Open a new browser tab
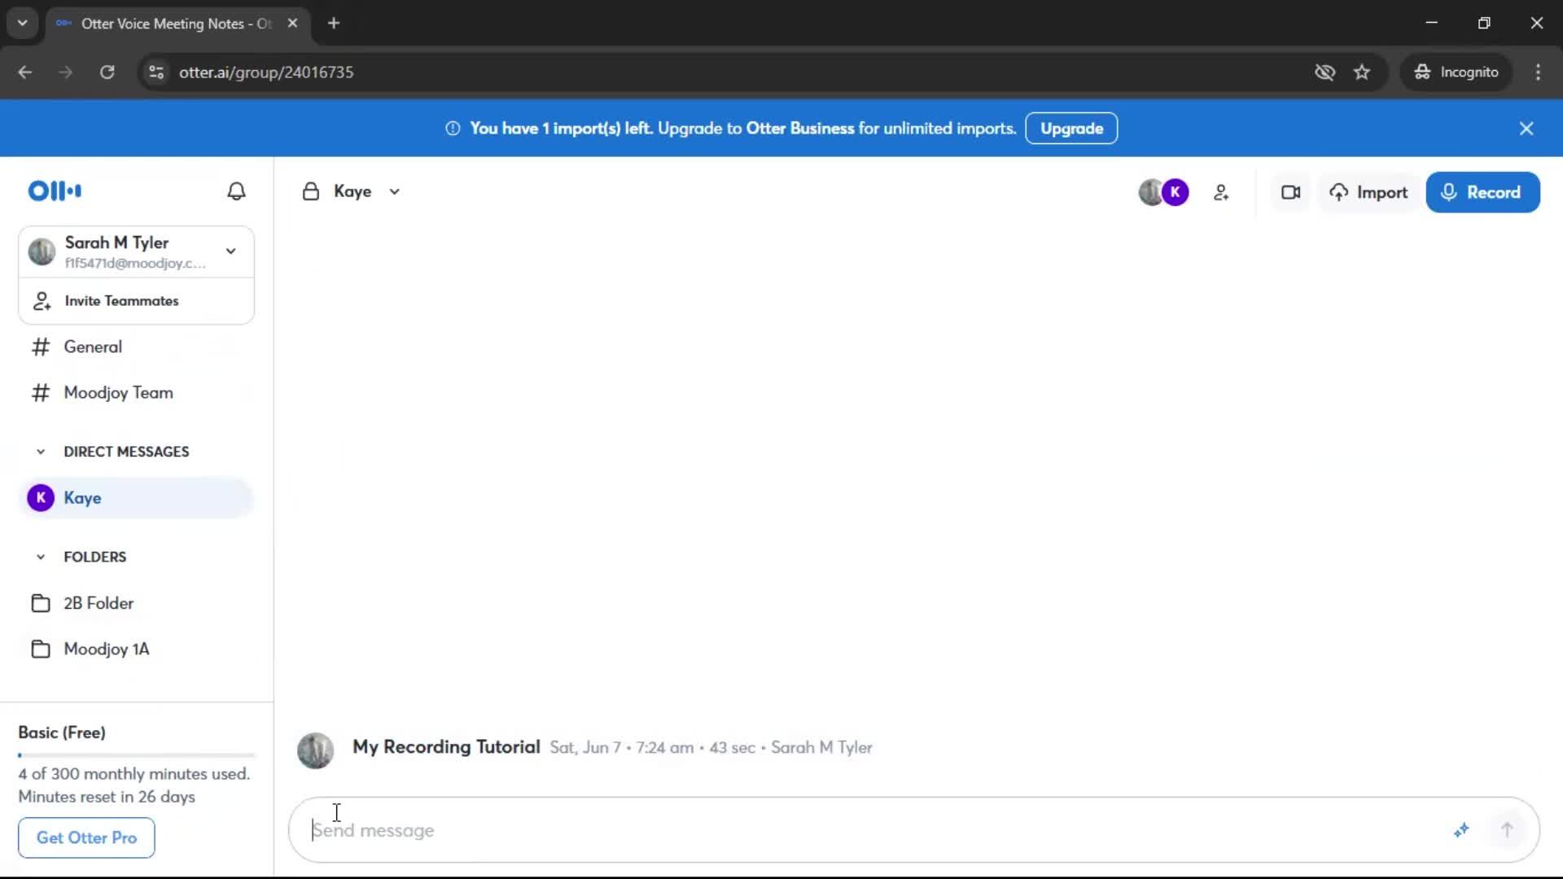The width and height of the screenshot is (1563, 879). tap(334, 24)
